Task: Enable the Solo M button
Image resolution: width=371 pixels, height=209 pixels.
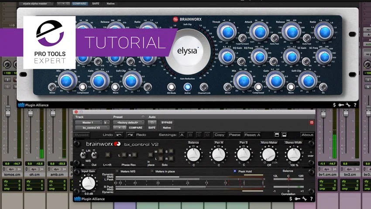Action: [x=161, y=151]
